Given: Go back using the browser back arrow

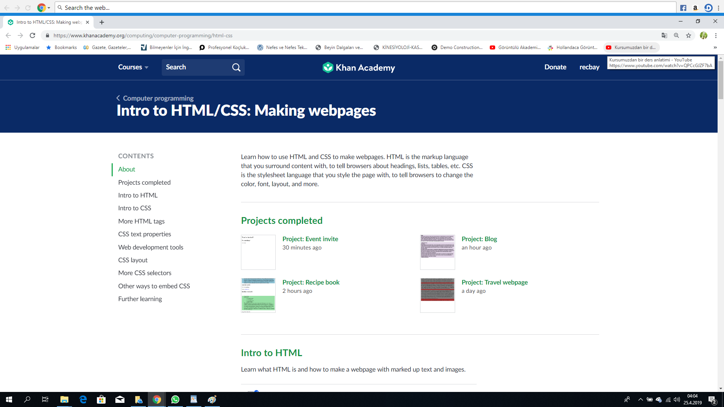Looking at the screenshot, I should (x=8, y=35).
